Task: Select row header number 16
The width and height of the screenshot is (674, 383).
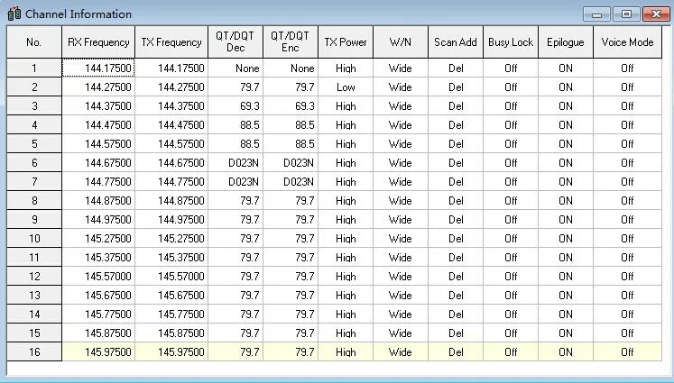Action: 34,351
